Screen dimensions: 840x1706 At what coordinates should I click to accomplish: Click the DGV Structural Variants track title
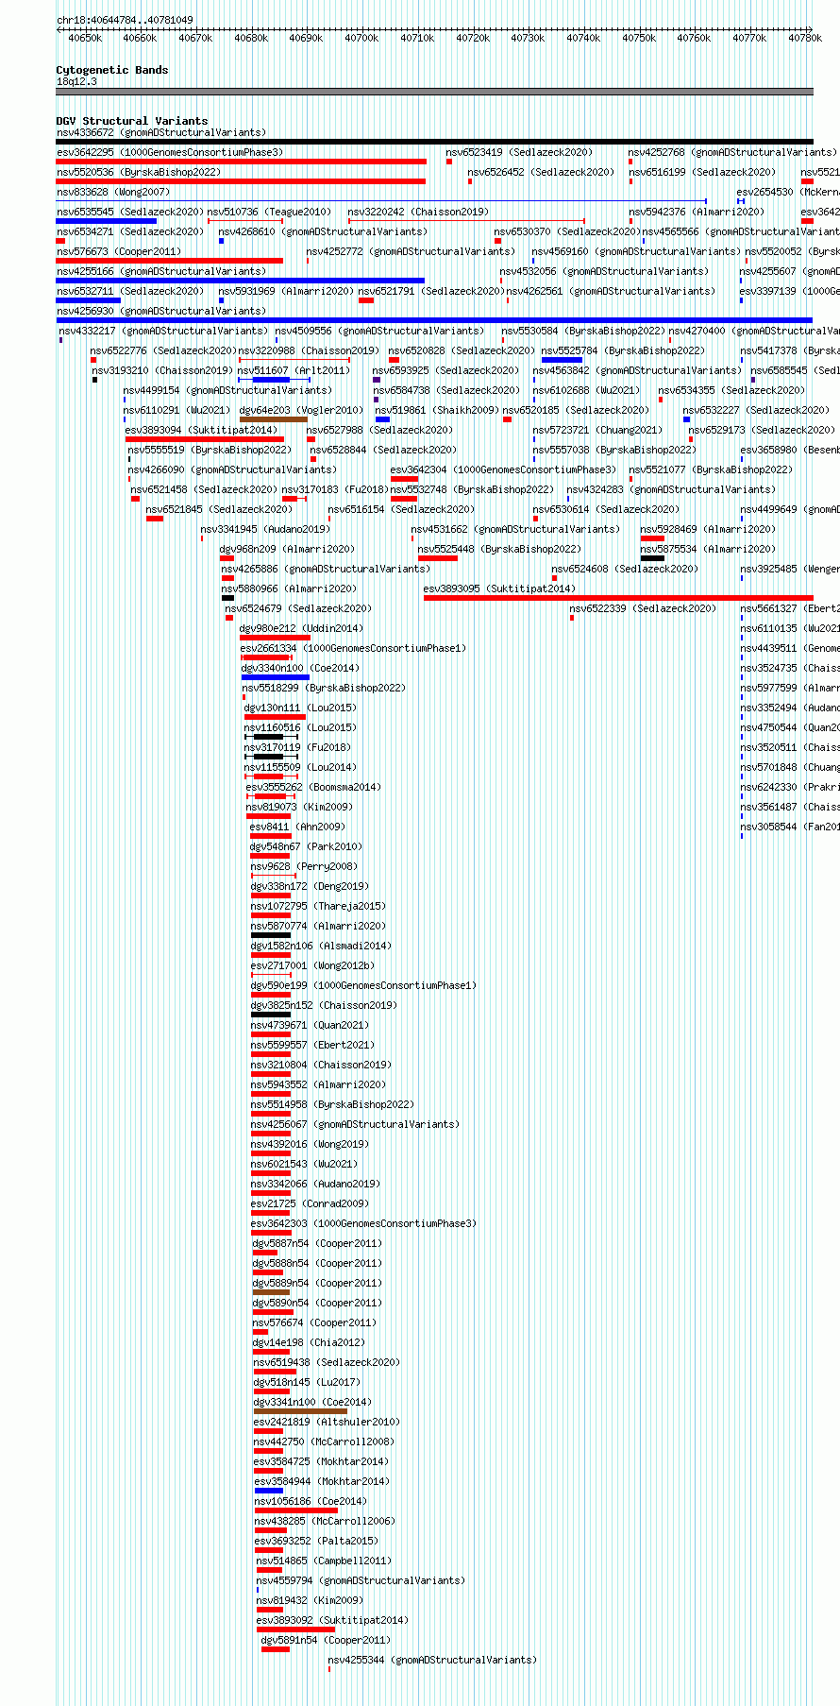pyautogui.click(x=132, y=121)
